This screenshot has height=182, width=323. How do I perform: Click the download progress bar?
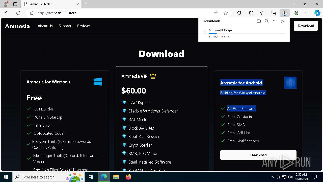tap(247, 33)
